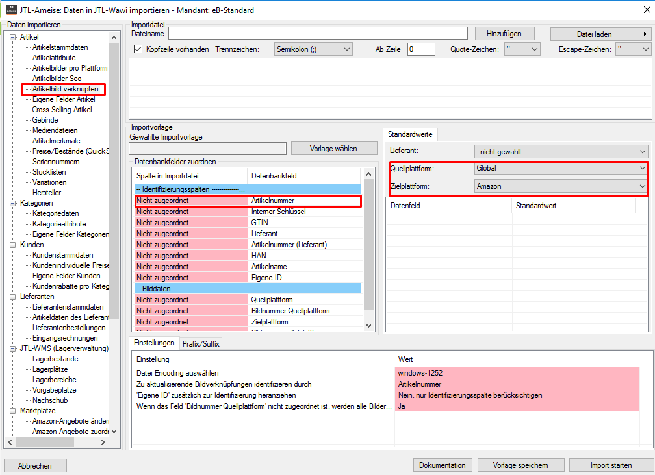Open the Zielplattform Amazon dropdown
This screenshot has width=655, height=475.
[561, 186]
